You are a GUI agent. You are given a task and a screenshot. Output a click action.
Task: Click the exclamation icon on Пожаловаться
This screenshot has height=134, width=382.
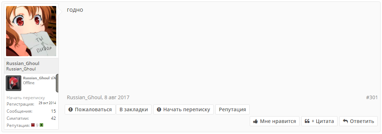71,109
